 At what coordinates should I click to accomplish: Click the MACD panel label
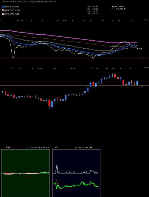[9, 147]
